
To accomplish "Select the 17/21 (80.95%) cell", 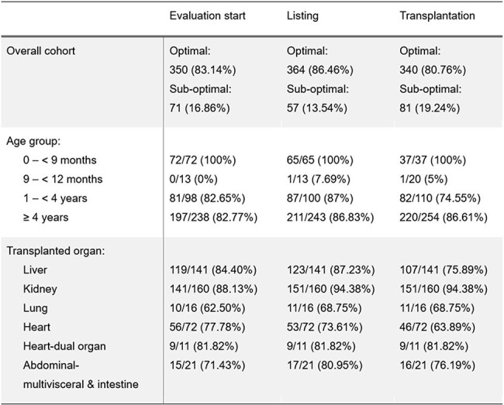I will (325, 366).
